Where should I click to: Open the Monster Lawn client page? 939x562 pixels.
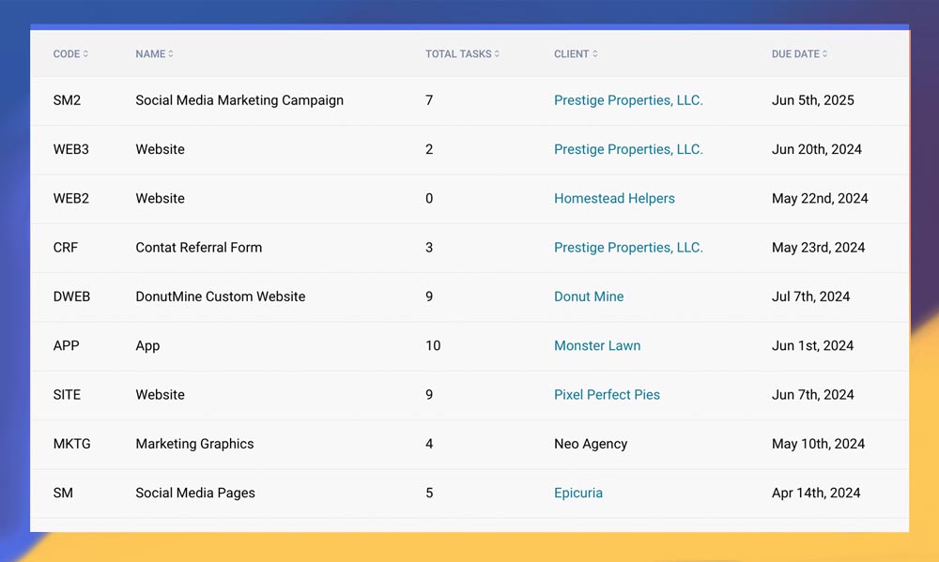[597, 345]
